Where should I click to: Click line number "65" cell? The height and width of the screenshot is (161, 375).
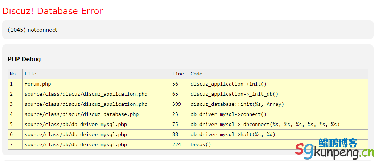[x=180, y=94]
